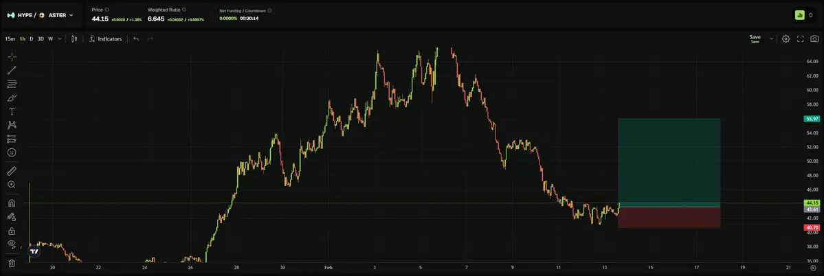Select the brush drawing tool

(12, 97)
